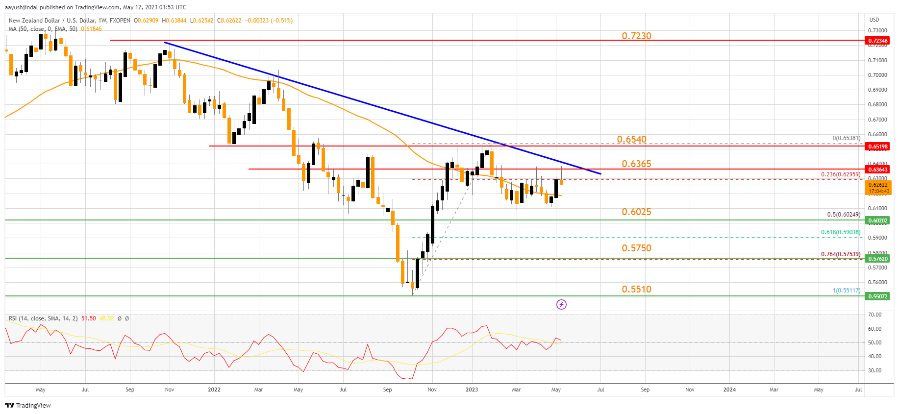Click the purple lightning event icon
899x414 pixels.
(x=561, y=305)
